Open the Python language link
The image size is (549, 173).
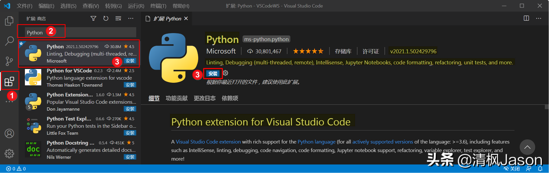tap(317, 142)
